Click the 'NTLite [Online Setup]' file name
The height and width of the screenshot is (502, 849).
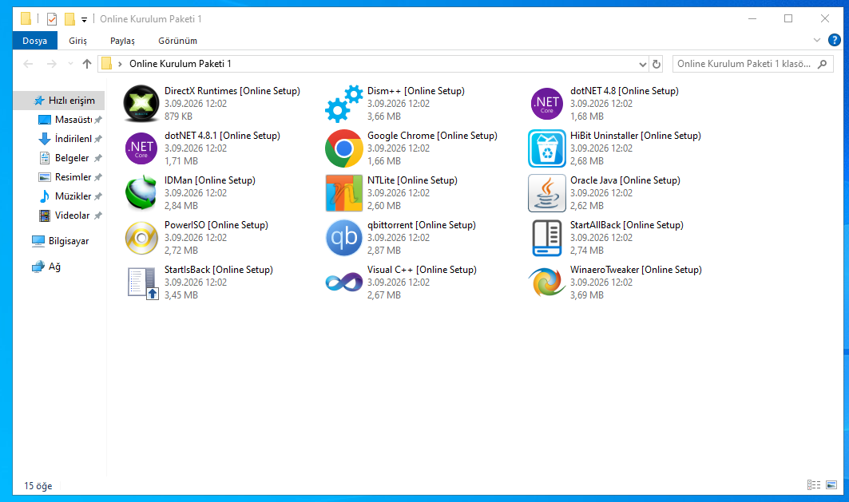[x=412, y=180]
